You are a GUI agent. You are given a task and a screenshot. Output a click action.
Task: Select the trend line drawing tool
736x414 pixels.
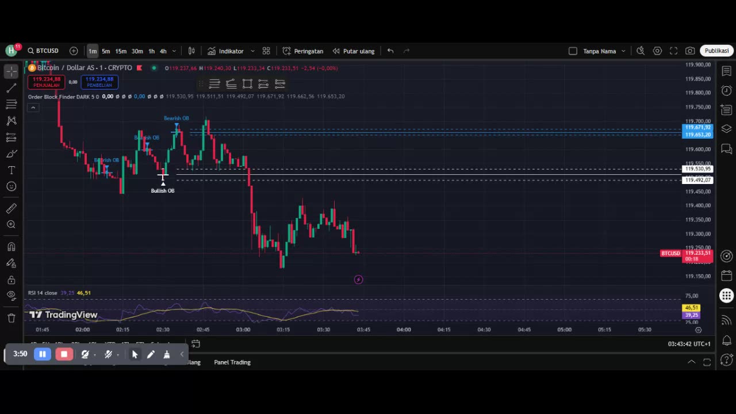click(11, 88)
